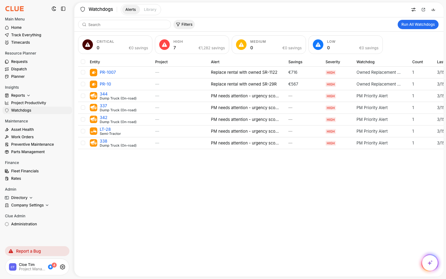Click the open in new window icon
The width and height of the screenshot is (446, 279).
(x=423, y=10)
